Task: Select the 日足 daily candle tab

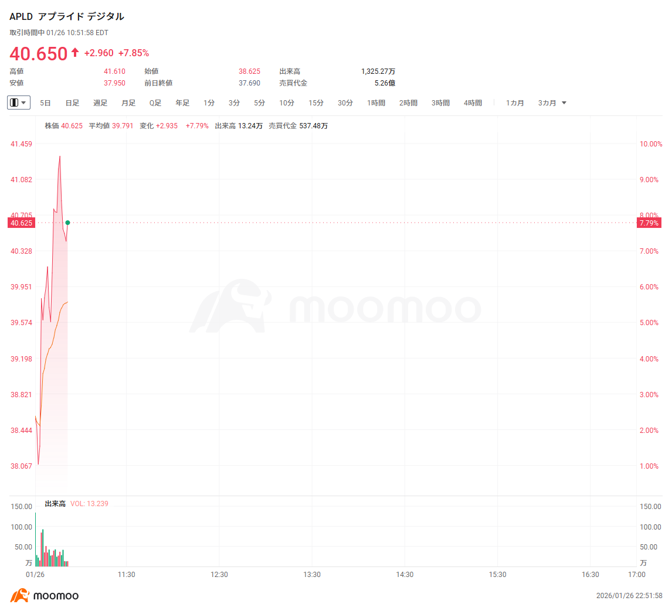Action: coord(72,103)
